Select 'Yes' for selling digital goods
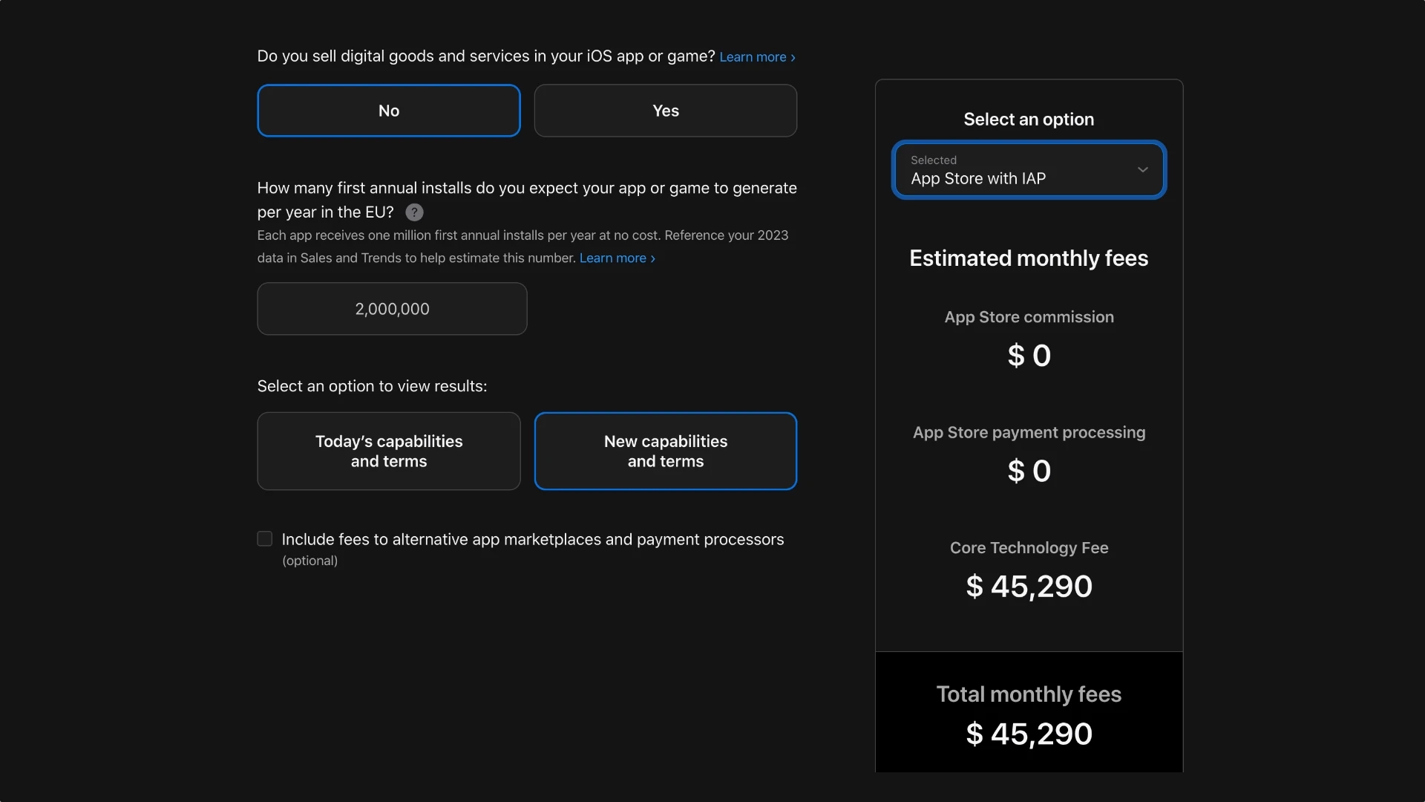The width and height of the screenshot is (1425, 802). 665,111
